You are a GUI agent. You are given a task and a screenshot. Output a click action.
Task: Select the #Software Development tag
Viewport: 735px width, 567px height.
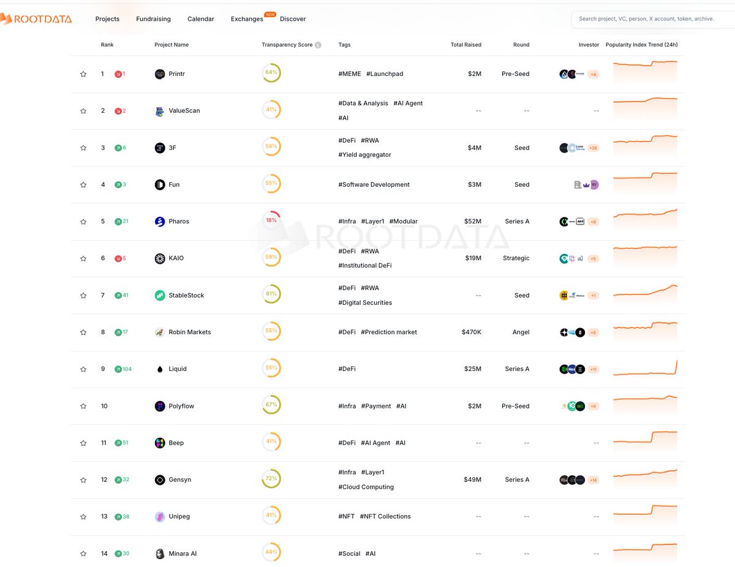coord(374,184)
